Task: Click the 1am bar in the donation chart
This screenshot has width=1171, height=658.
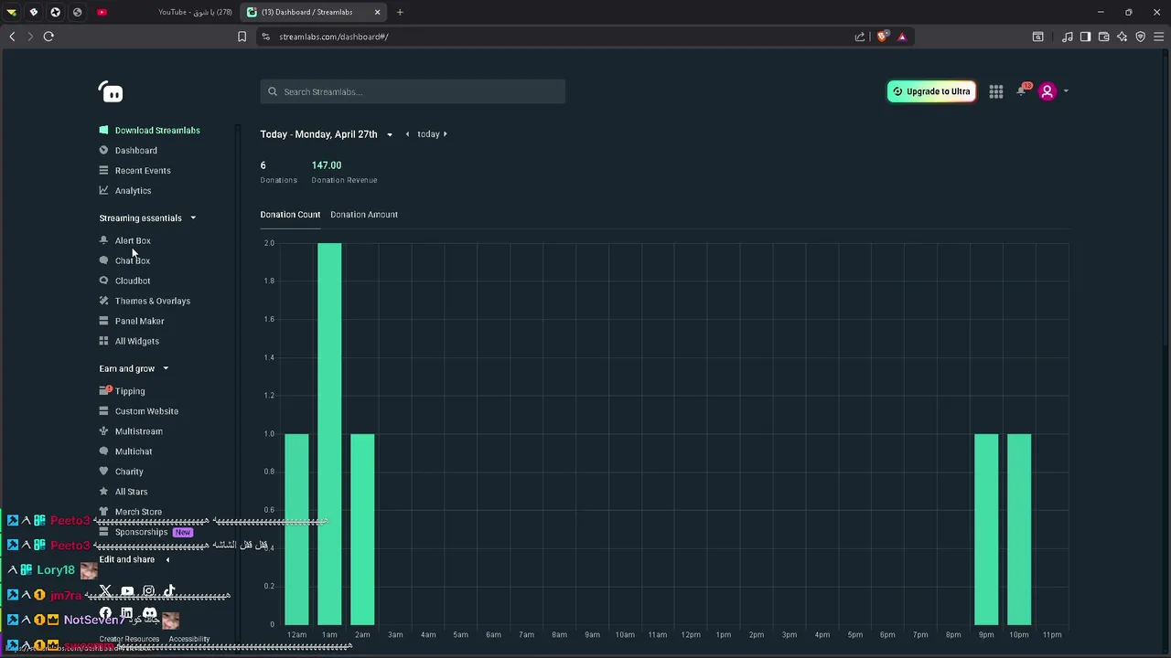Action: click(329, 434)
